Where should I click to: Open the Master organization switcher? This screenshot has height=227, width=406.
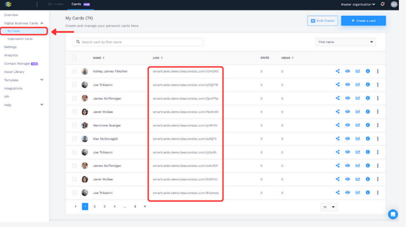click(x=358, y=4)
